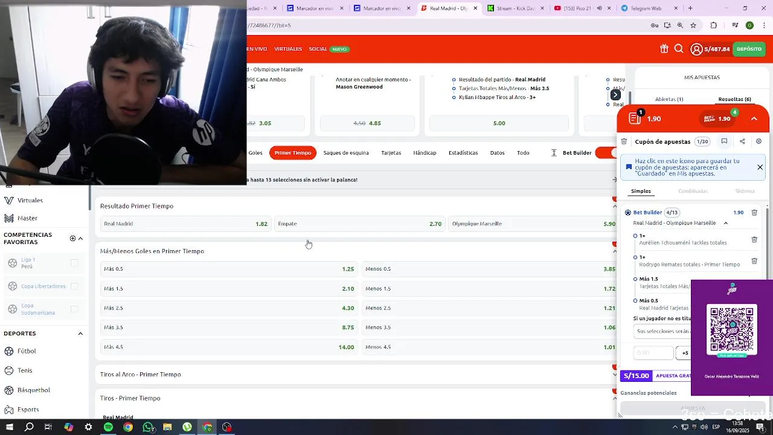Bet on Olympique Marseille first half 5.90
This screenshot has width=773, height=435.
(x=534, y=224)
